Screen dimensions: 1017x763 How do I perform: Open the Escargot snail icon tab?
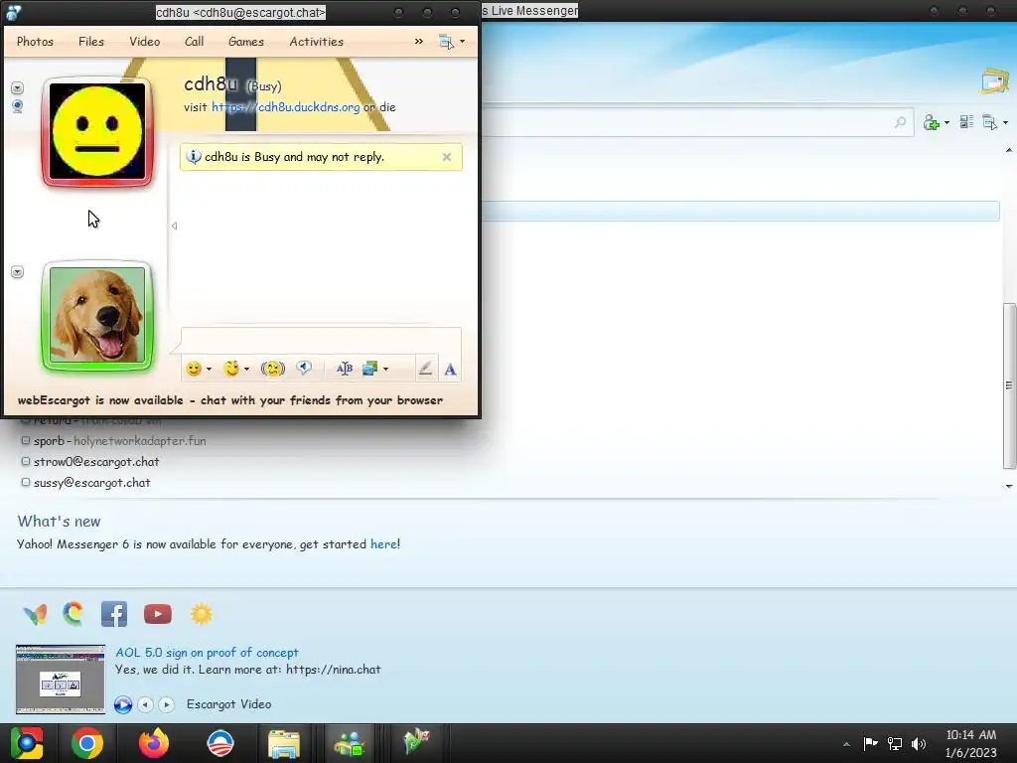point(73,613)
